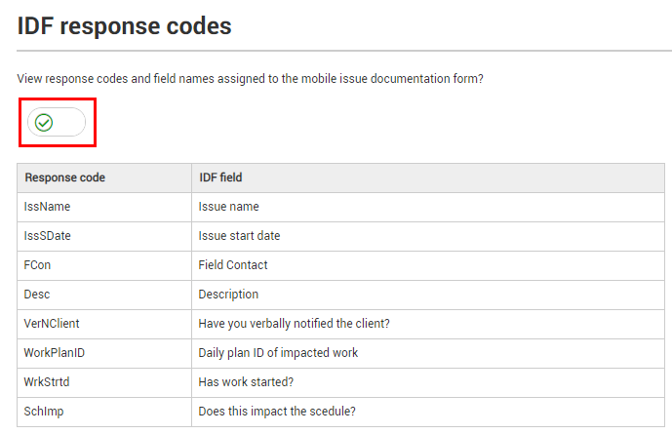The image size is (672, 434).
Task: Select the Response code column header
Action: 104,178
